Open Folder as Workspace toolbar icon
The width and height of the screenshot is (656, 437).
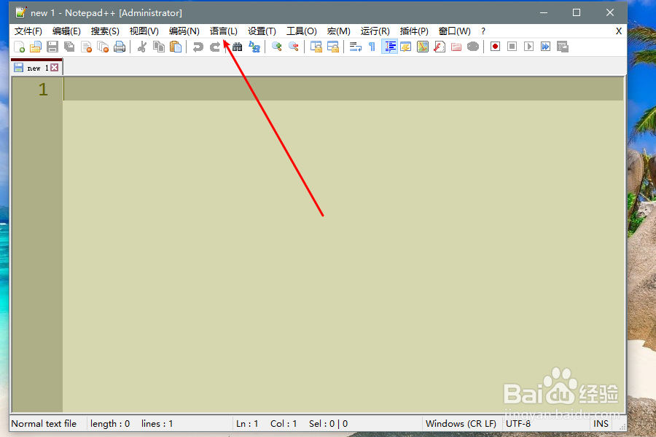coord(456,47)
